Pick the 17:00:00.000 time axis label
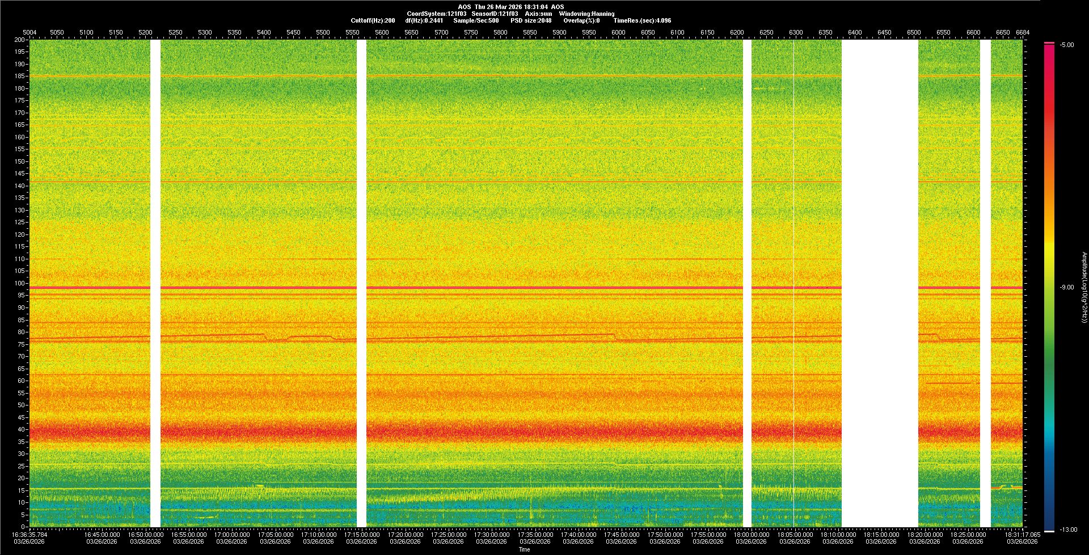The image size is (1089, 555). (231, 534)
